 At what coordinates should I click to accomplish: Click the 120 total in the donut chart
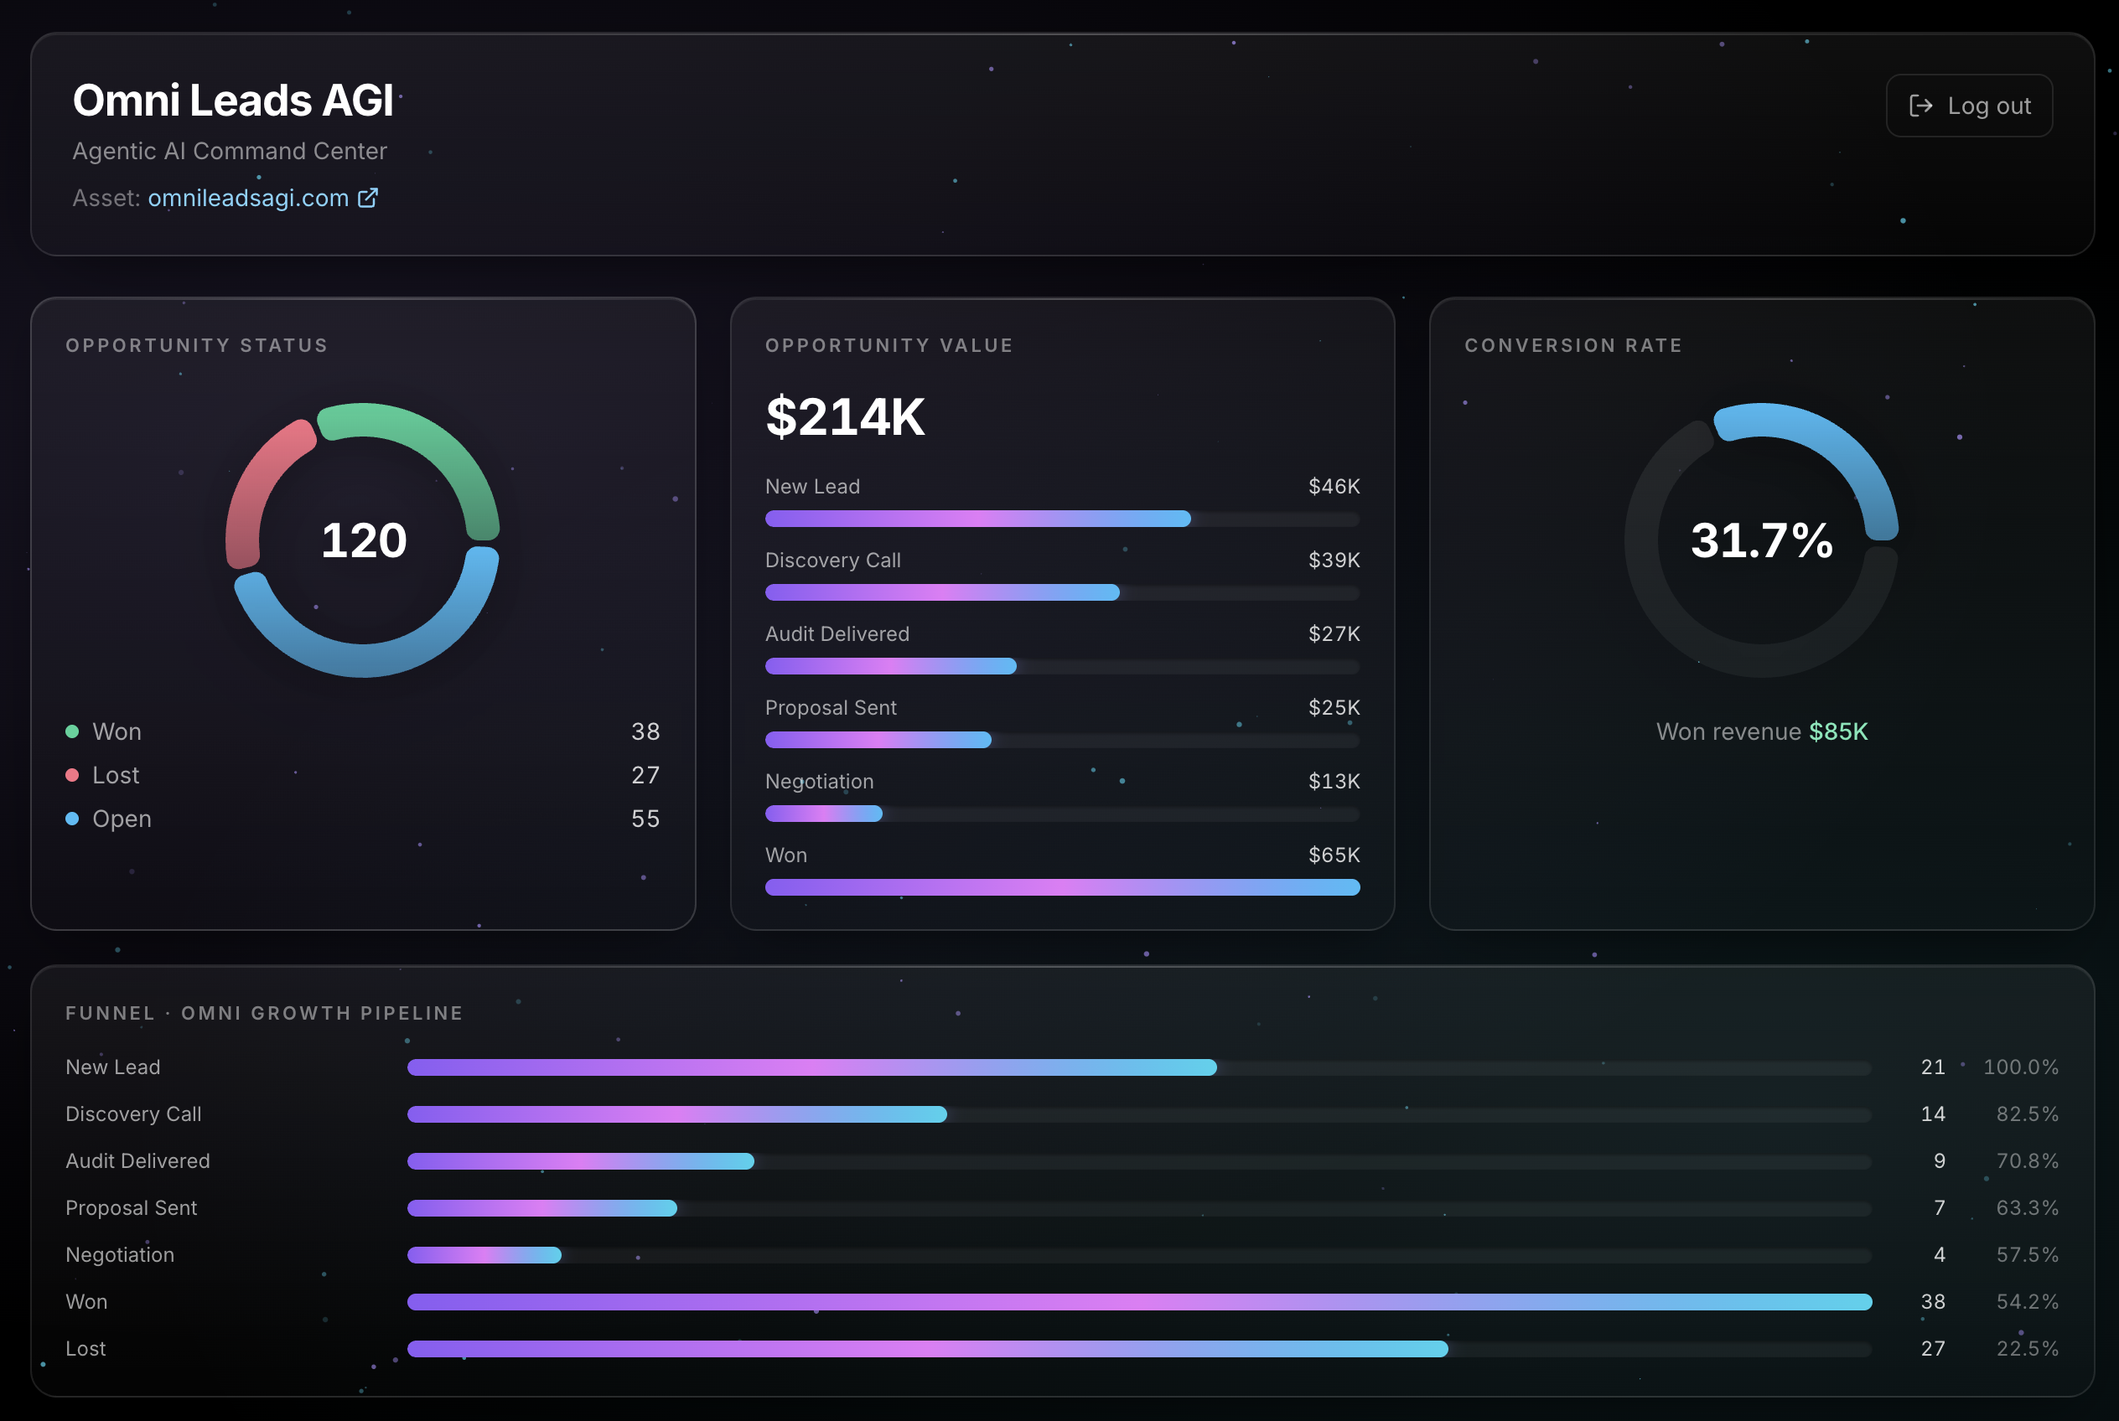pyautogui.click(x=364, y=540)
